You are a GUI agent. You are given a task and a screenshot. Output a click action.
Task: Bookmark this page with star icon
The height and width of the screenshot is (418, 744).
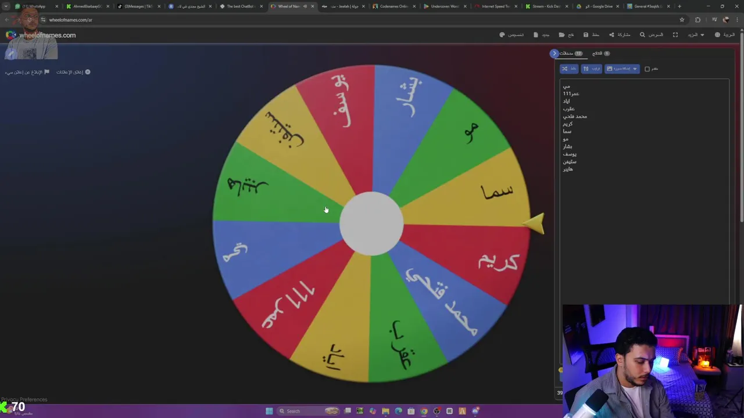[x=682, y=20]
